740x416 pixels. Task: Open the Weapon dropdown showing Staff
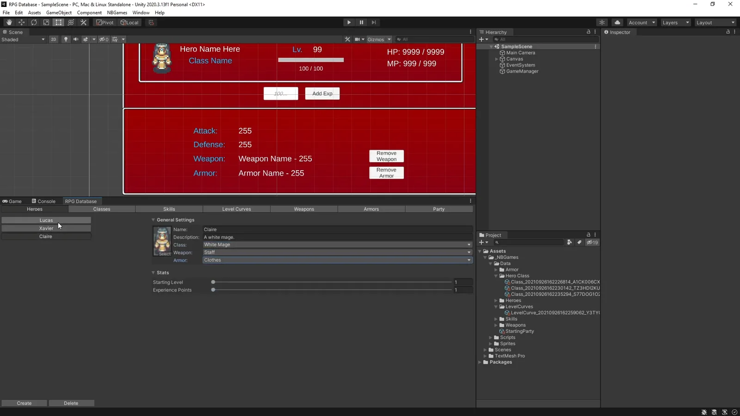point(338,252)
